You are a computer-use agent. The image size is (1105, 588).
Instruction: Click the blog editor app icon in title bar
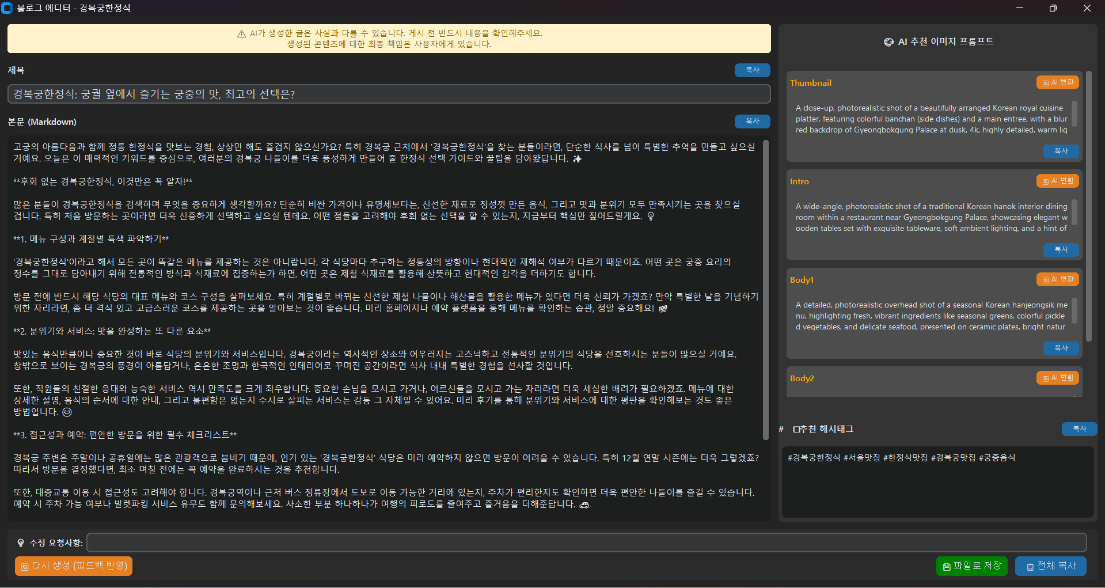7,8
